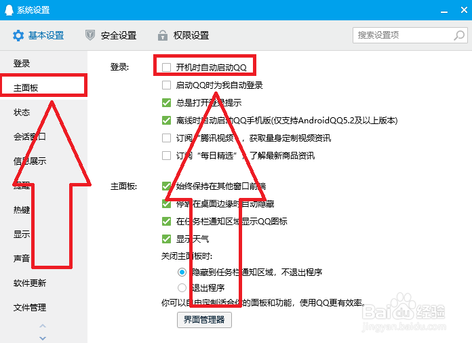Click sidebar scroll-down chevron
This screenshot has width=472, height=343.
(43, 338)
